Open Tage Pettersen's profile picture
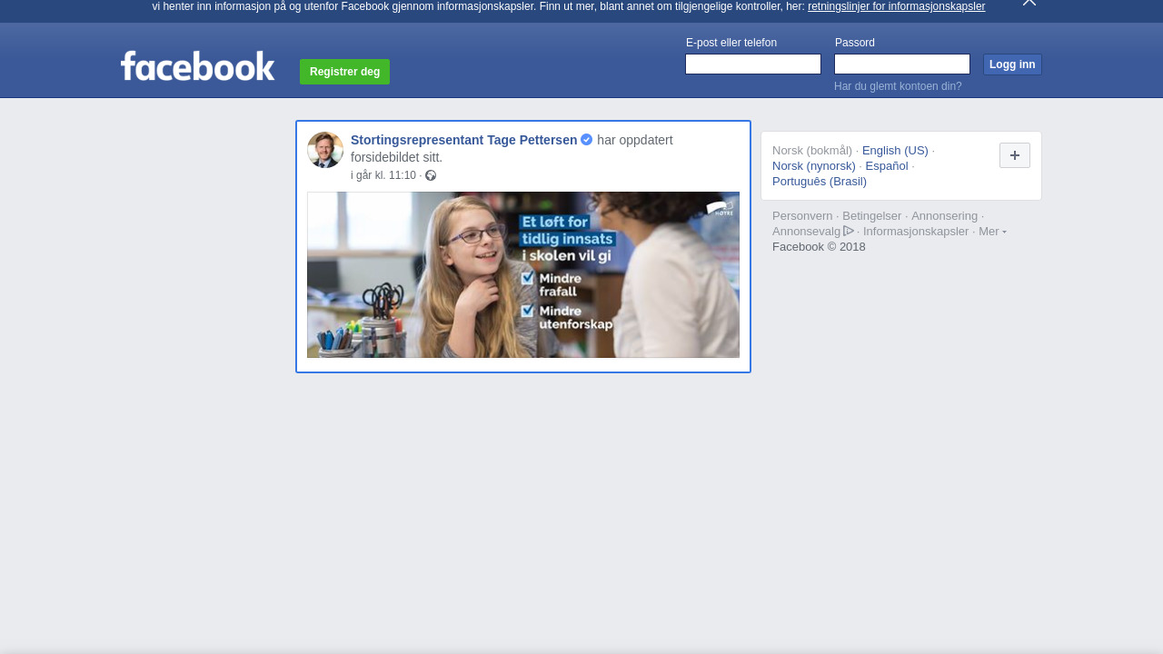1163x654 pixels. (x=325, y=150)
